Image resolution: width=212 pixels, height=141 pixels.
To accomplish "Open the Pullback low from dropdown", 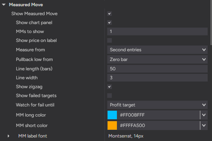I will point(157,59).
